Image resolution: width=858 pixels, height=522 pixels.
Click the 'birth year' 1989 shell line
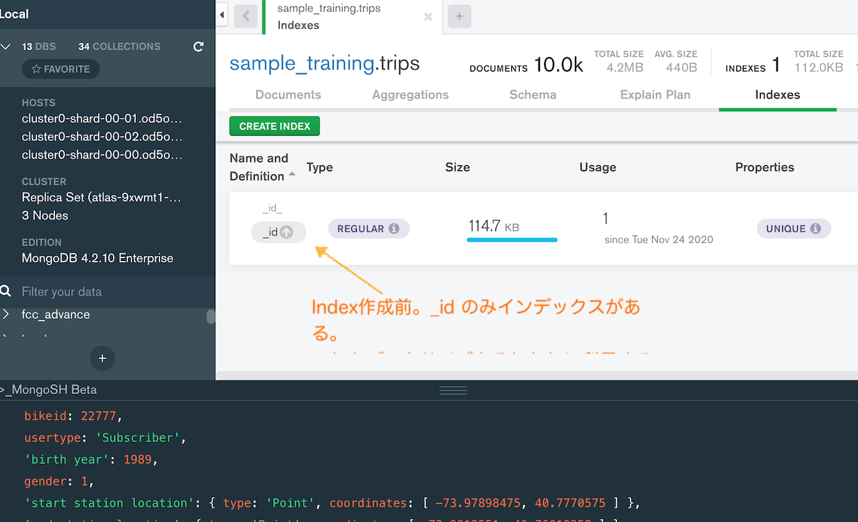point(92,459)
